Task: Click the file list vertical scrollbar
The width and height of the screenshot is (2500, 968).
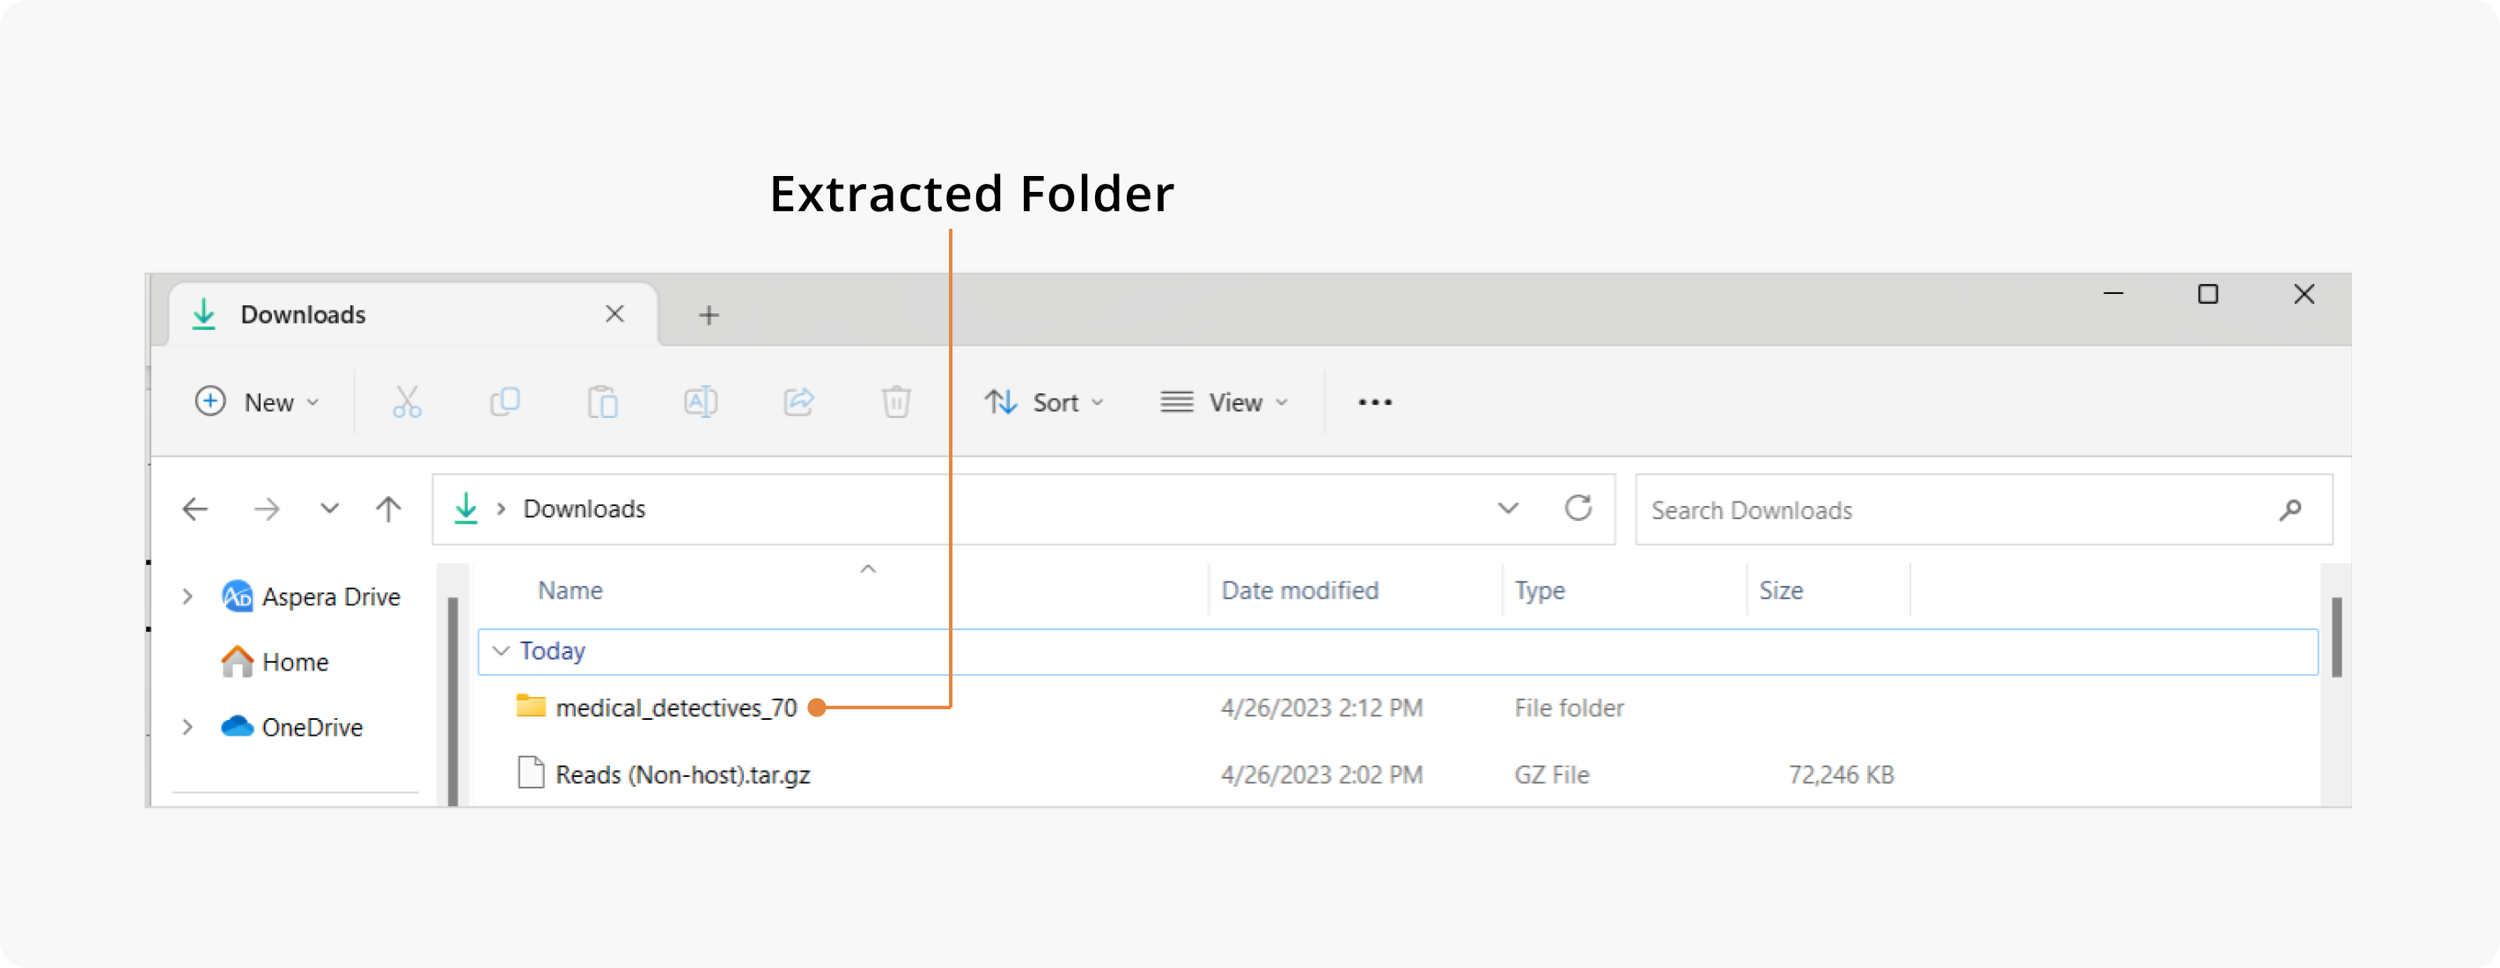Action: tap(2336, 636)
